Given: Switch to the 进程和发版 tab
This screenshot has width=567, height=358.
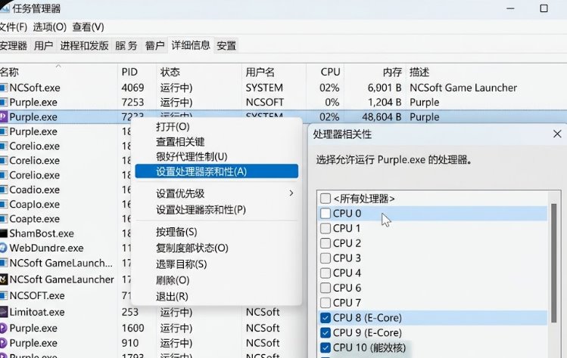Looking at the screenshot, I should (x=84, y=45).
